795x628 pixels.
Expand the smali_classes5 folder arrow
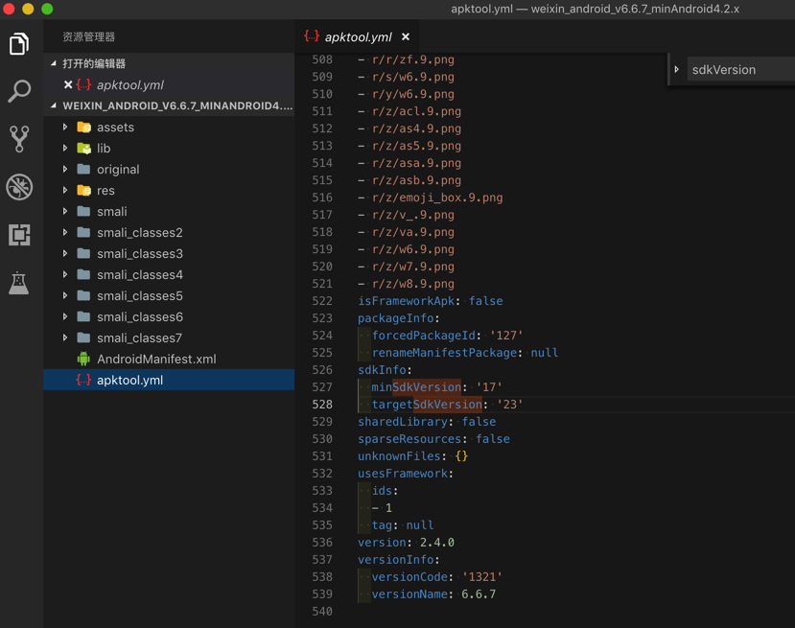(x=65, y=295)
